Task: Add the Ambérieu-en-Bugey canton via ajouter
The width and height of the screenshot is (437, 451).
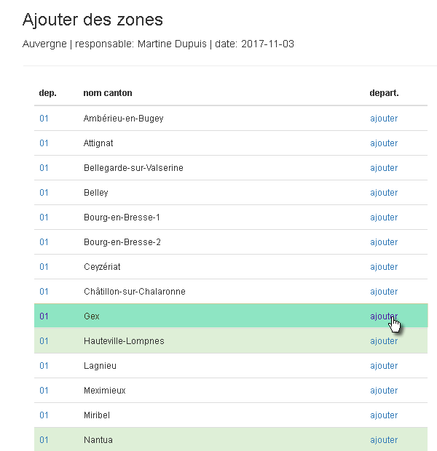Action: [384, 119]
